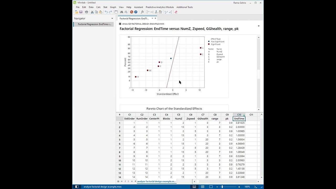The image size is (336, 189).
Task: Click the output pane vertical scrollbar
Action: 259,74
